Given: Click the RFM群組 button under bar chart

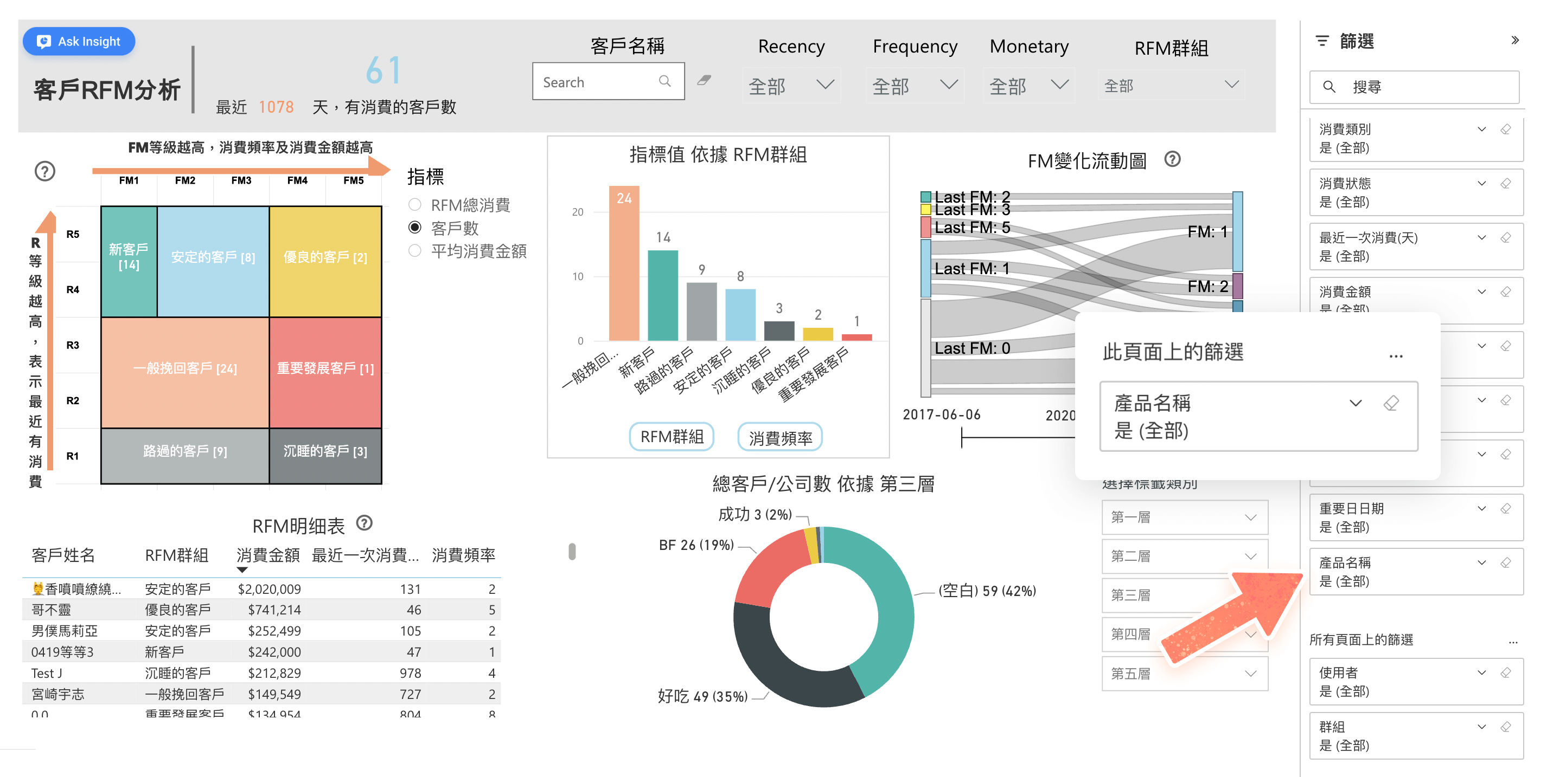Looking at the screenshot, I should pyautogui.click(x=672, y=437).
